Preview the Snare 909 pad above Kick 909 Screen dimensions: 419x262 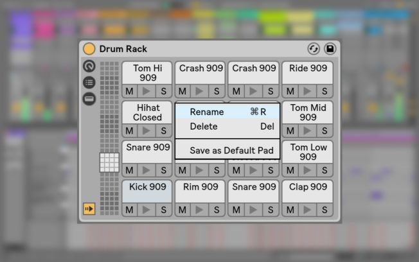click(147, 170)
